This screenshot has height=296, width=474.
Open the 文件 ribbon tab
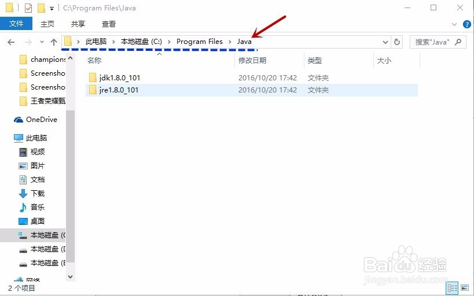(x=16, y=24)
